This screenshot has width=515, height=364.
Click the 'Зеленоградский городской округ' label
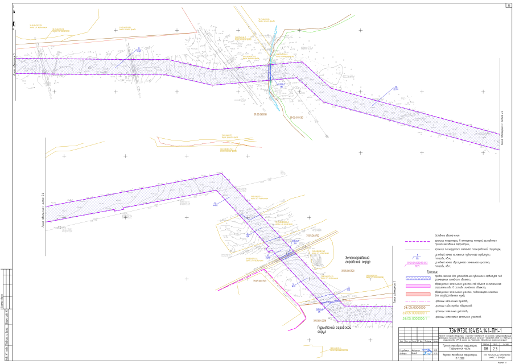click(359, 259)
